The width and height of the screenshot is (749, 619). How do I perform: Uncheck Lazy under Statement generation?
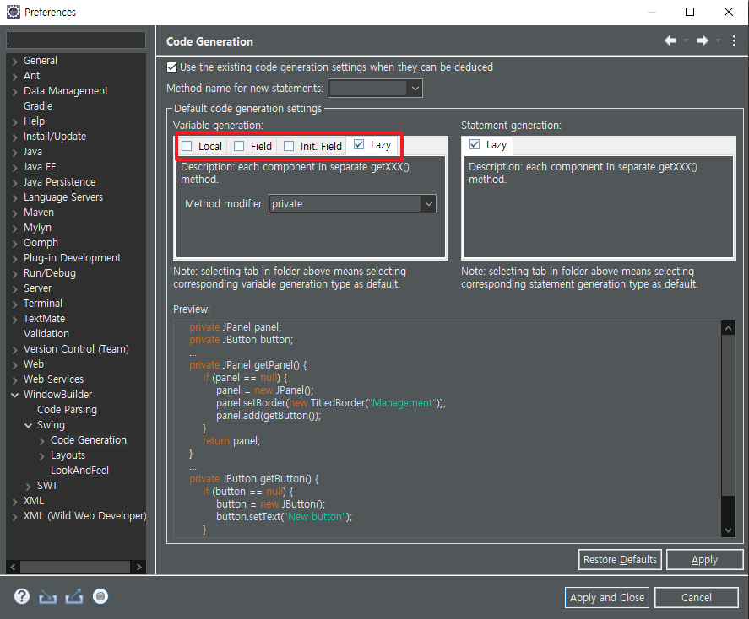tap(475, 144)
